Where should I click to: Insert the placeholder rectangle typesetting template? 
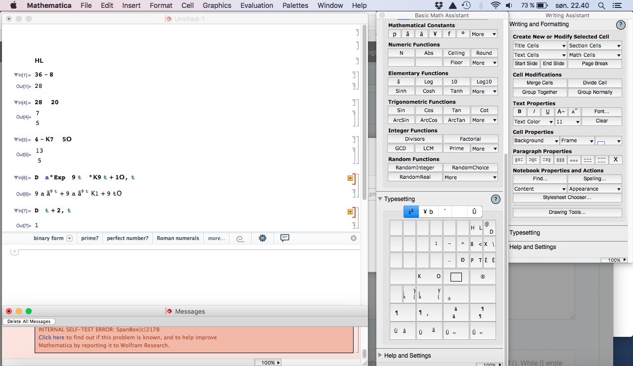pos(456,277)
